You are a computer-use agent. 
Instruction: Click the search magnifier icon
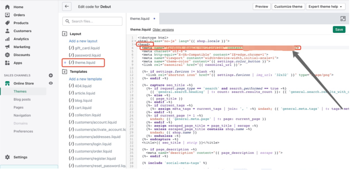click(67, 21)
